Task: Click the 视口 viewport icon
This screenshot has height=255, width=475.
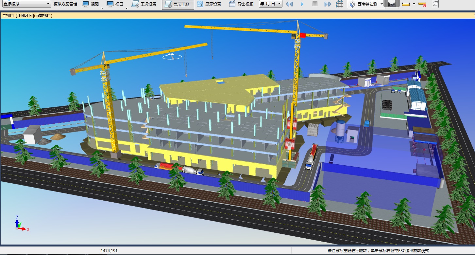Action: pyautogui.click(x=110, y=4)
